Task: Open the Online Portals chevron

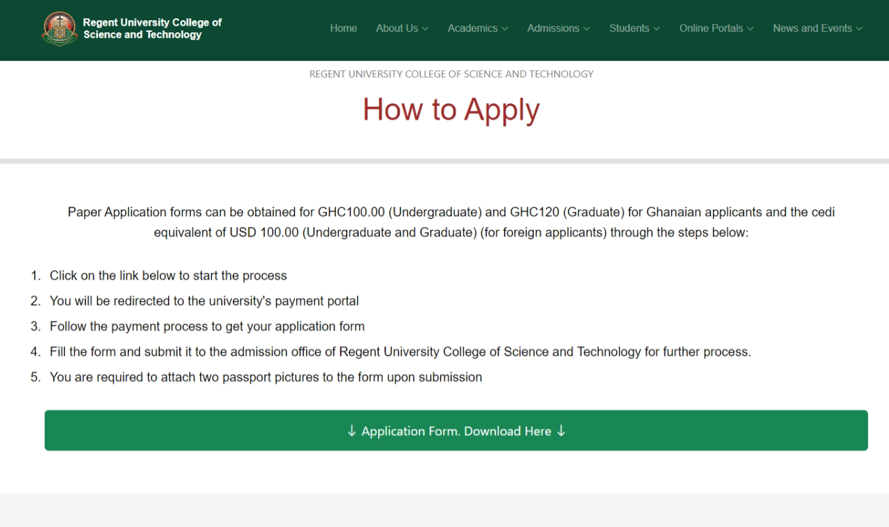Action: coord(750,29)
